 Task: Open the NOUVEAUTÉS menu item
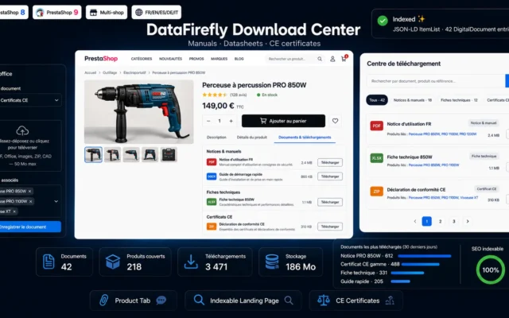[170, 59]
